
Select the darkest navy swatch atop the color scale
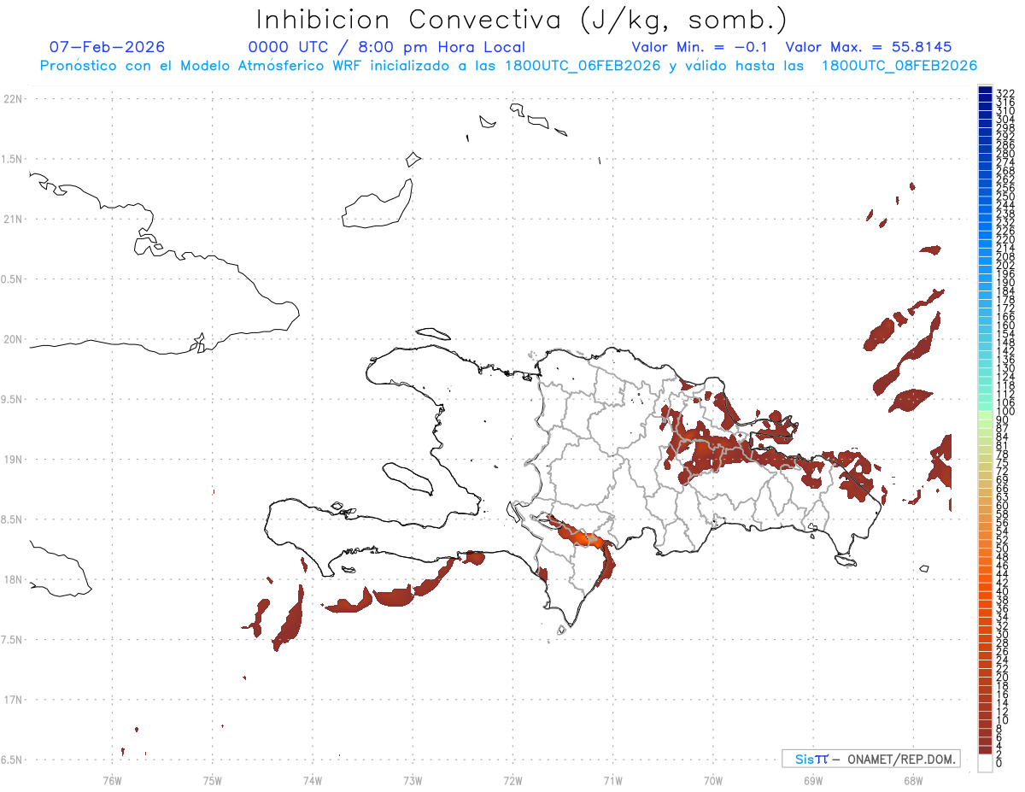(985, 90)
